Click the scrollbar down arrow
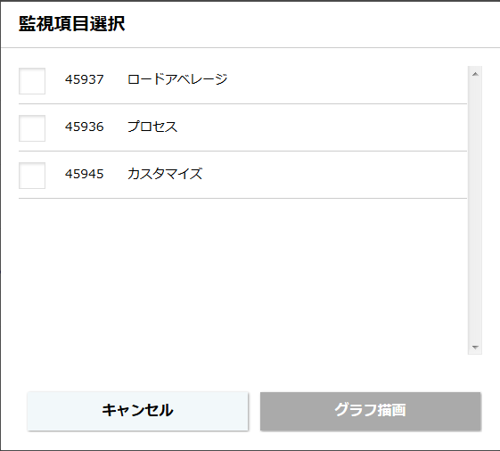The height and width of the screenshot is (451, 500). (x=475, y=347)
